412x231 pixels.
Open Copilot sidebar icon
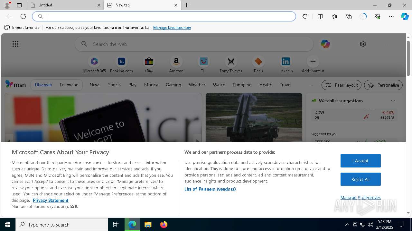tap(405, 16)
